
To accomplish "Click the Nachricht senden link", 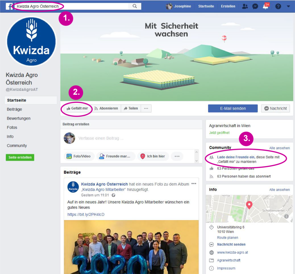I will point(231,244).
